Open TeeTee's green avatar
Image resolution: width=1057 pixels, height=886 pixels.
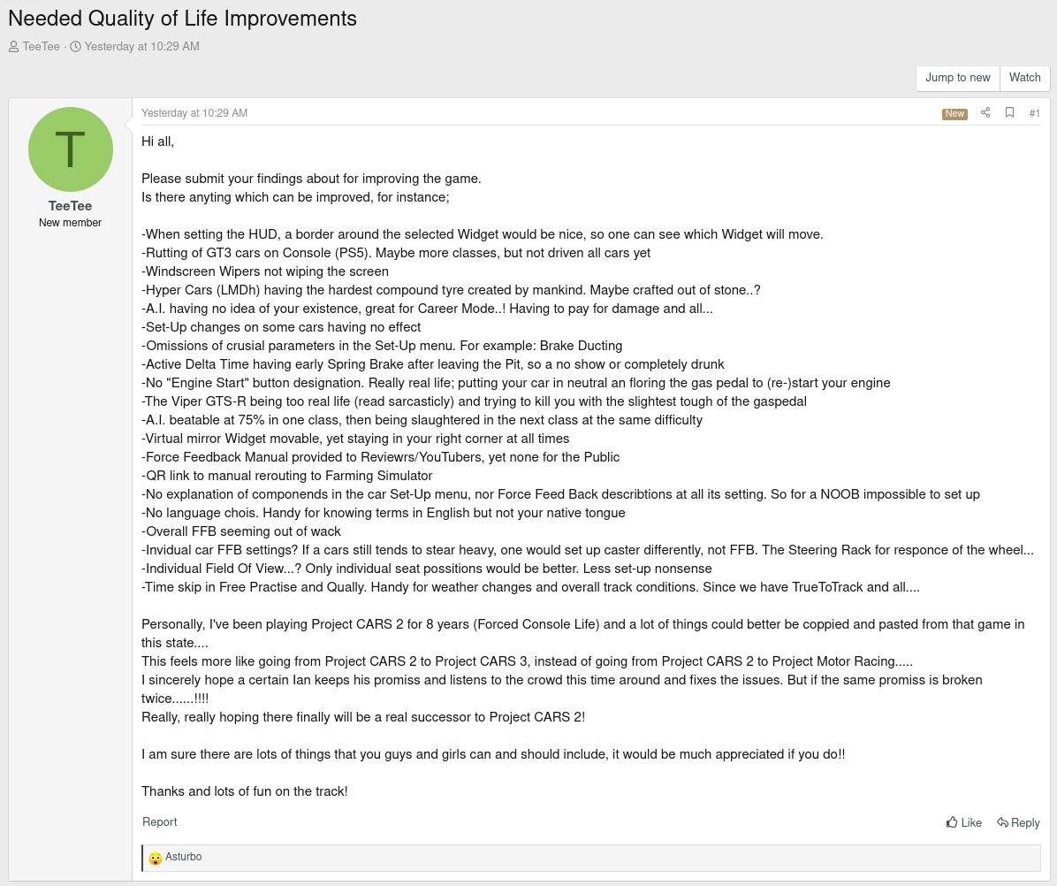point(71,149)
